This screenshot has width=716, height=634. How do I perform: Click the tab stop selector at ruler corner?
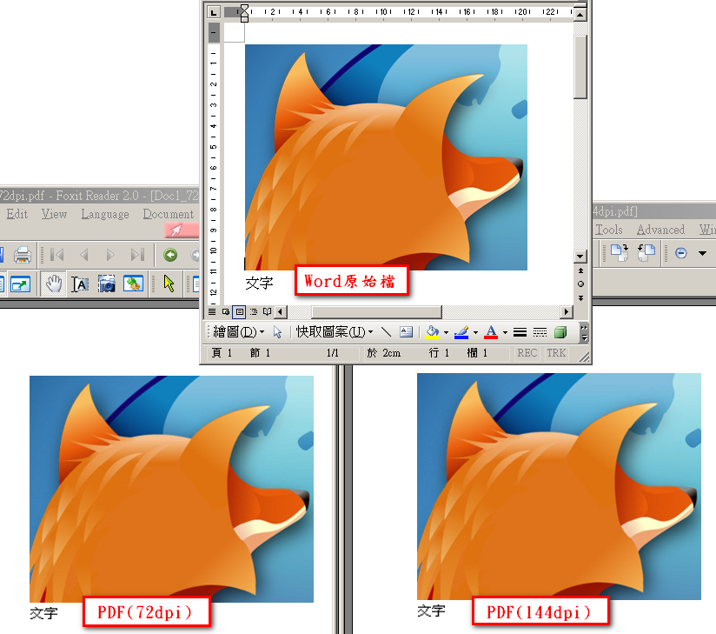214,12
